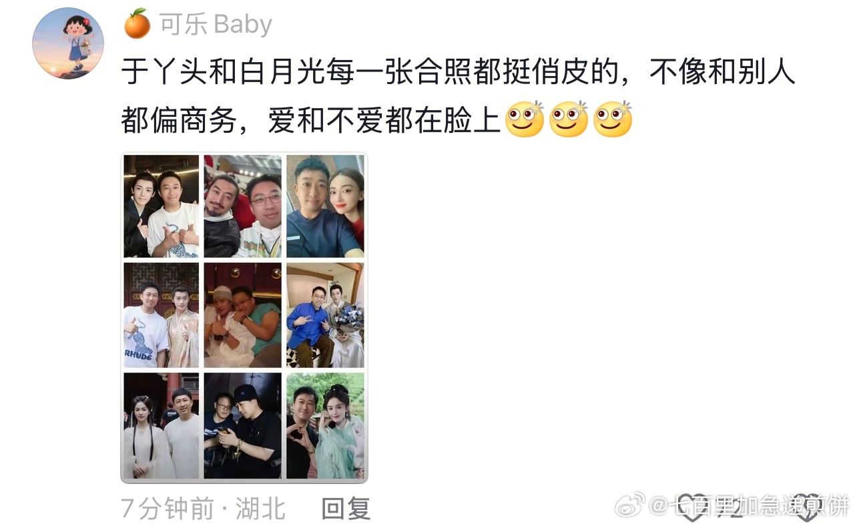Open the photo of two men looking at phone

coord(243,426)
